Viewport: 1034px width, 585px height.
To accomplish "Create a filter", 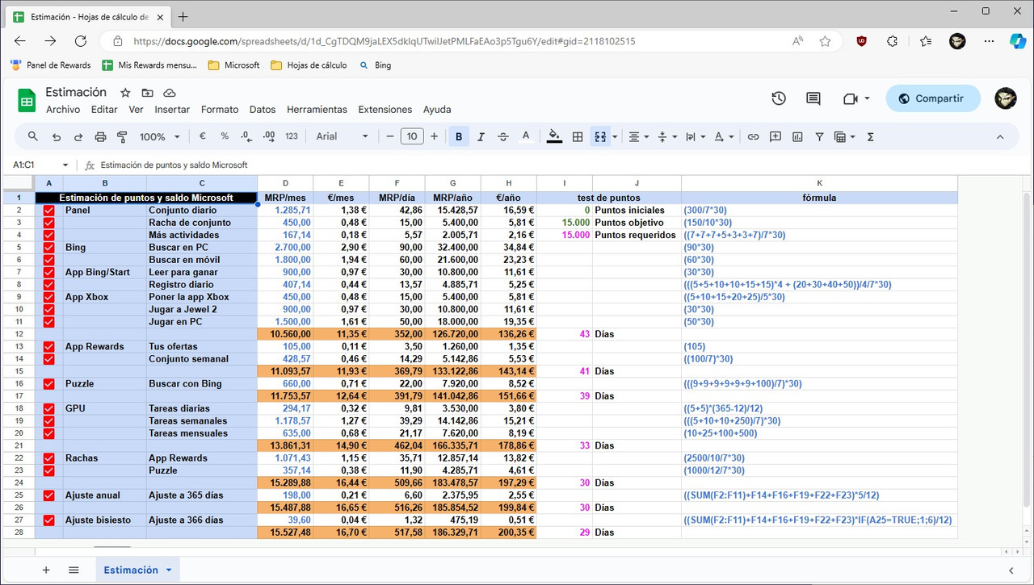I will click(820, 136).
